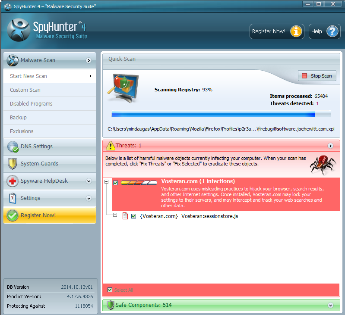Click the blue question mark Help icon
Image resolution: width=345 pixels, height=315 pixels.
click(331, 31)
